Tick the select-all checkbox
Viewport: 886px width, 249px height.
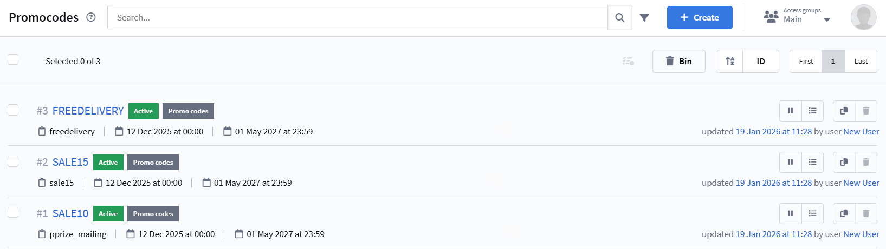click(x=13, y=59)
